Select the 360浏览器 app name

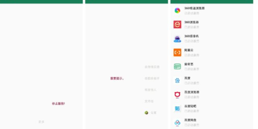[x=191, y=22]
